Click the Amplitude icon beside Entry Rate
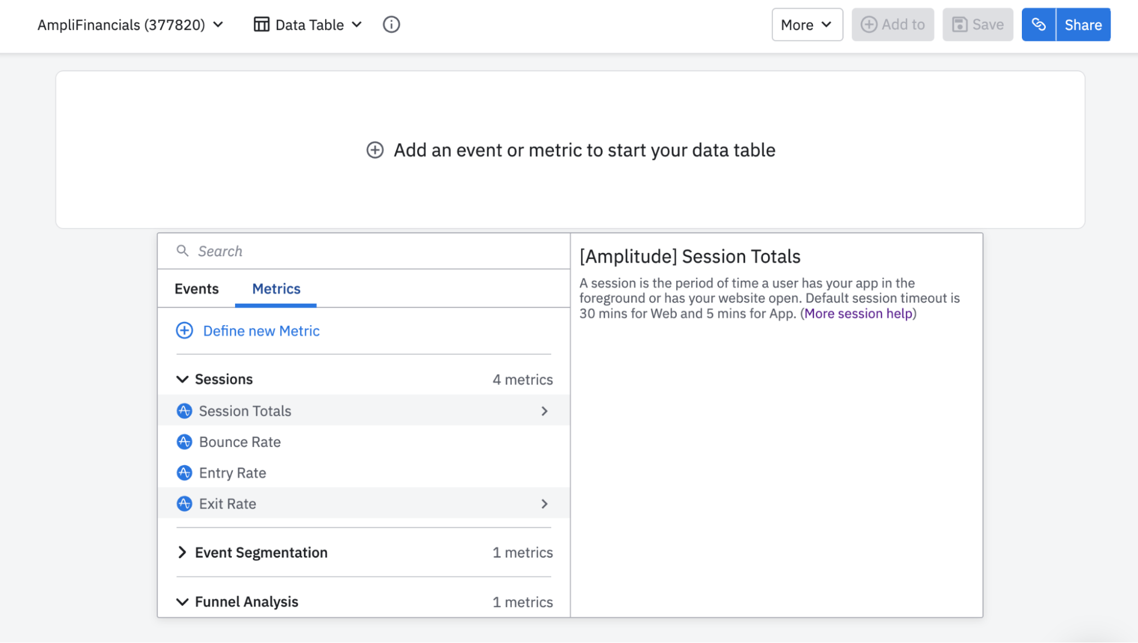The height and width of the screenshot is (643, 1138). pyautogui.click(x=184, y=473)
